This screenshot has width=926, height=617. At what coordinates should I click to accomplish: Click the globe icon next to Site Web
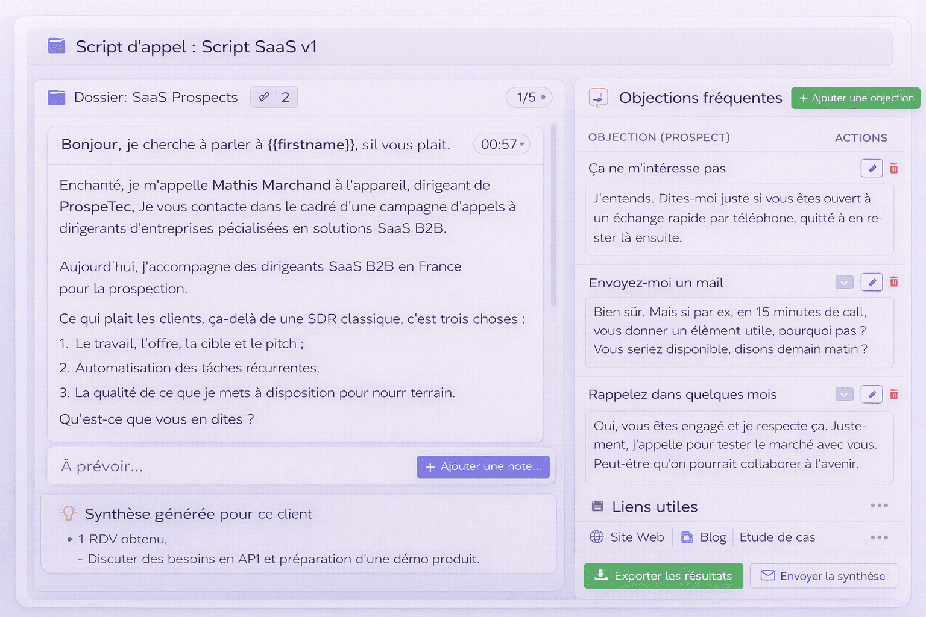[x=597, y=536]
